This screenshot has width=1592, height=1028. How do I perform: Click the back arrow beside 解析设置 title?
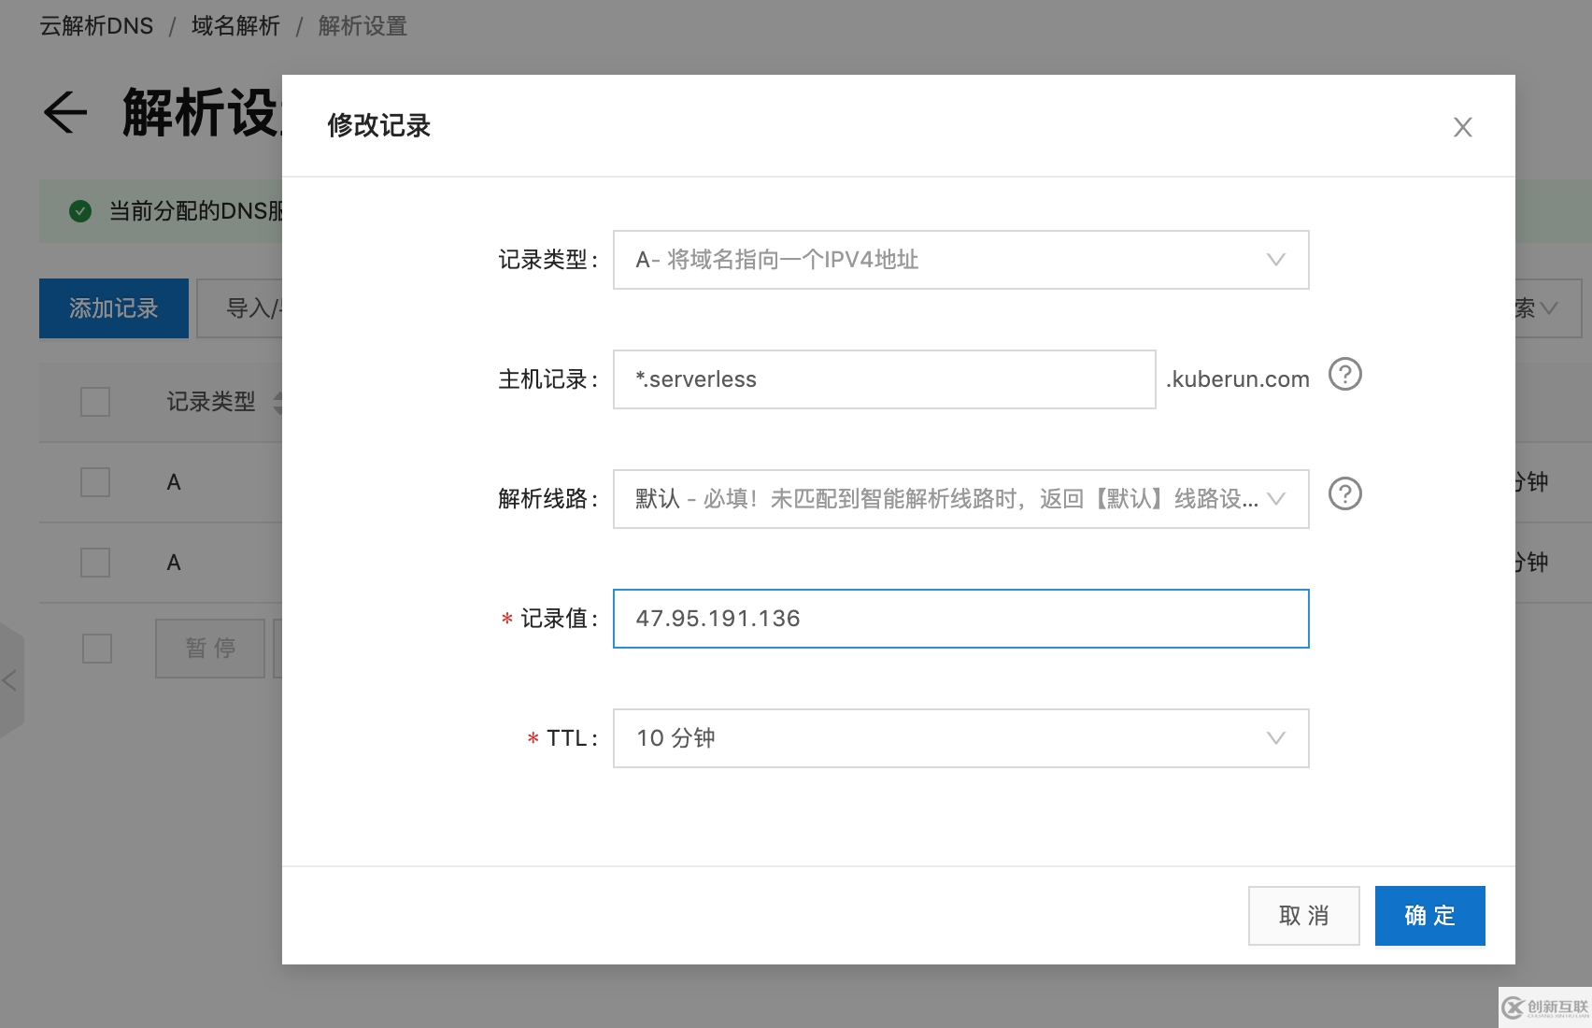coord(64,113)
